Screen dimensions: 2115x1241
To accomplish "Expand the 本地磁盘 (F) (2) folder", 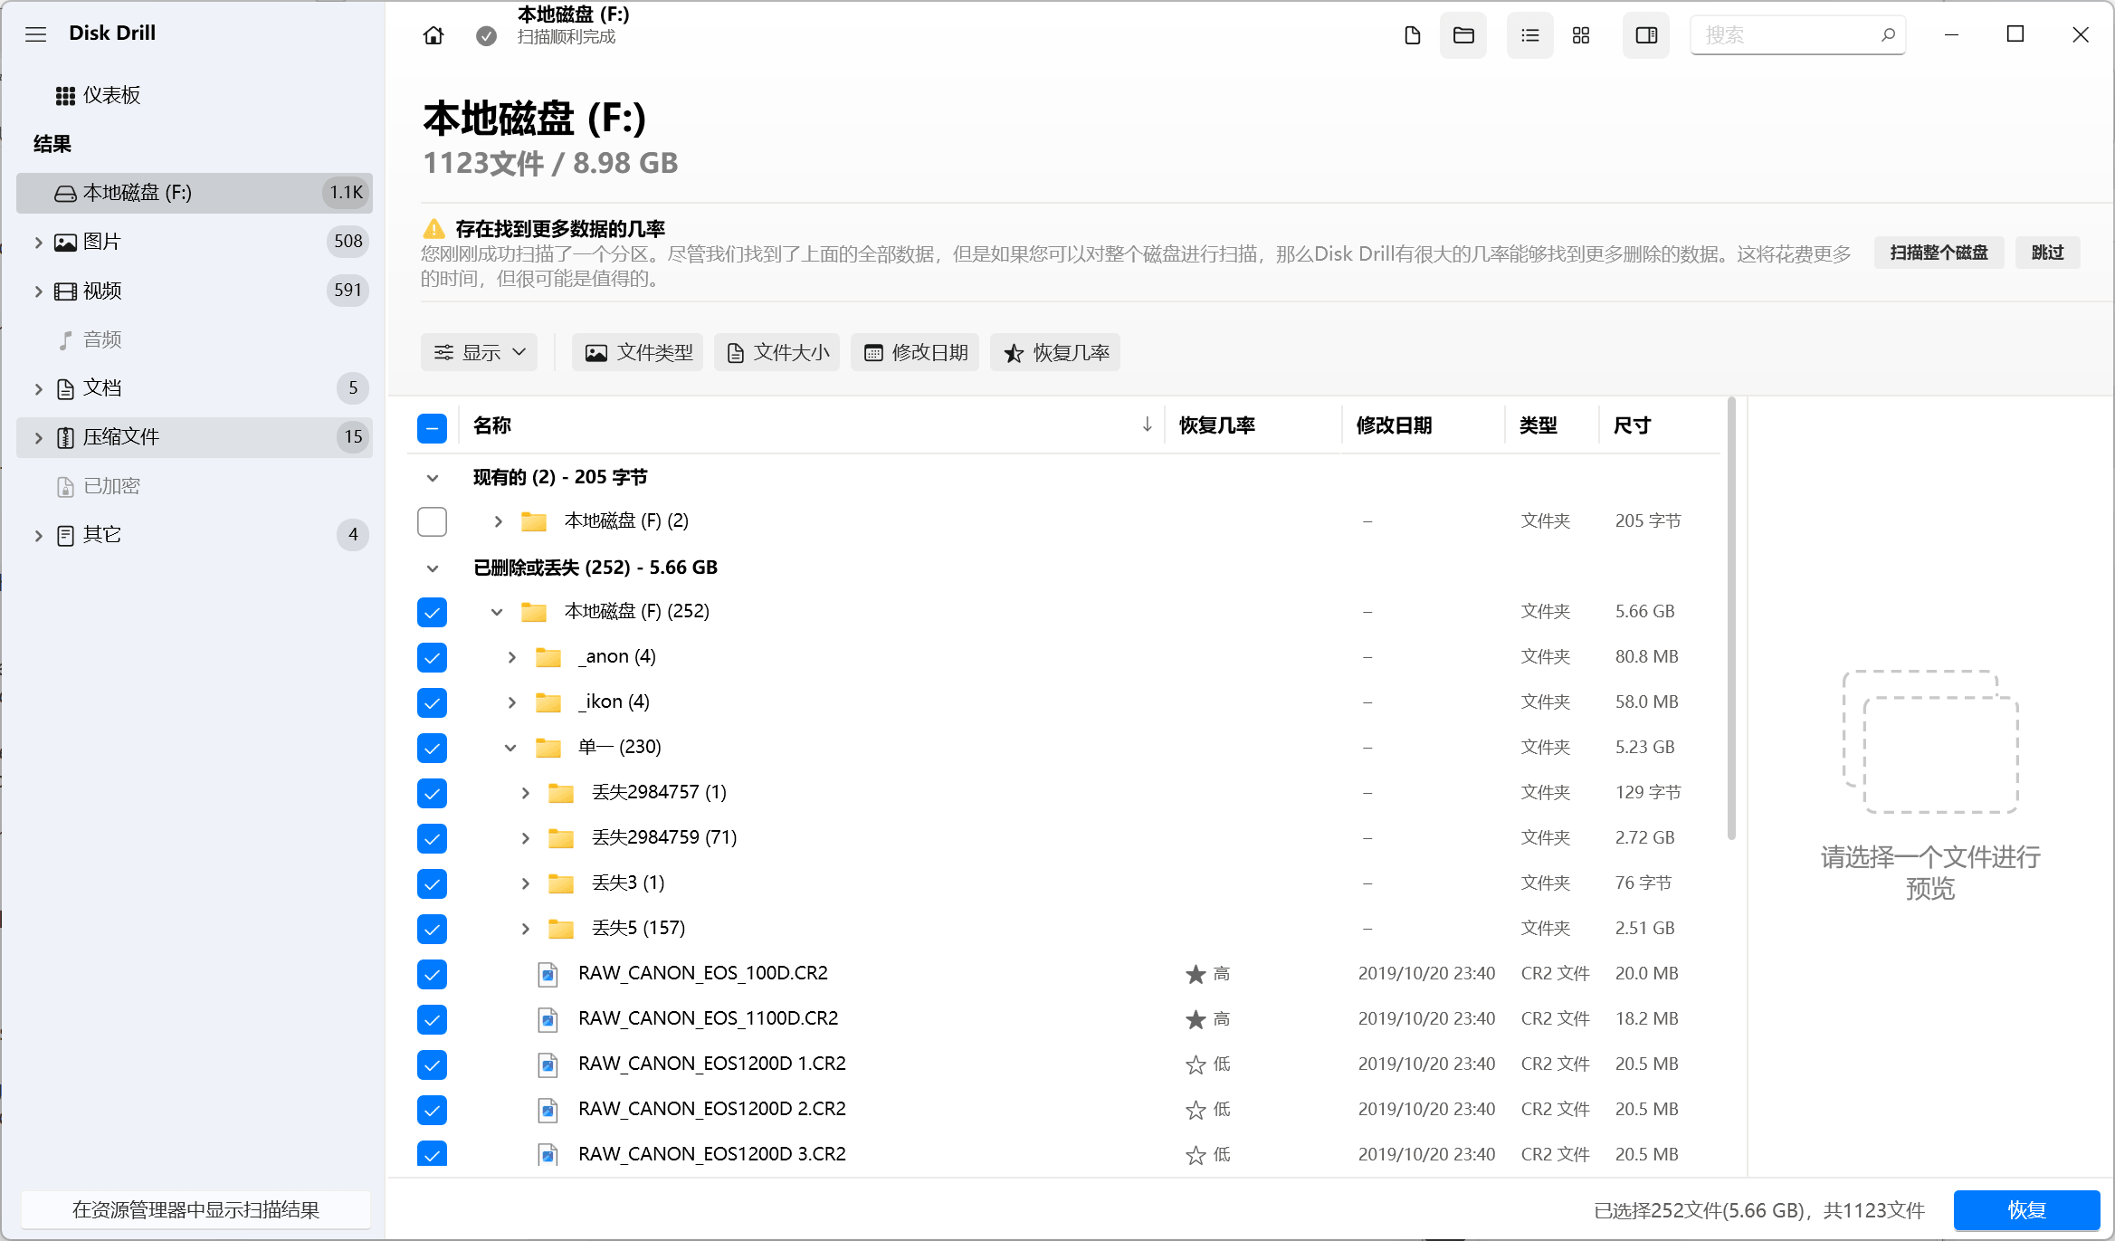I will [498, 521].
